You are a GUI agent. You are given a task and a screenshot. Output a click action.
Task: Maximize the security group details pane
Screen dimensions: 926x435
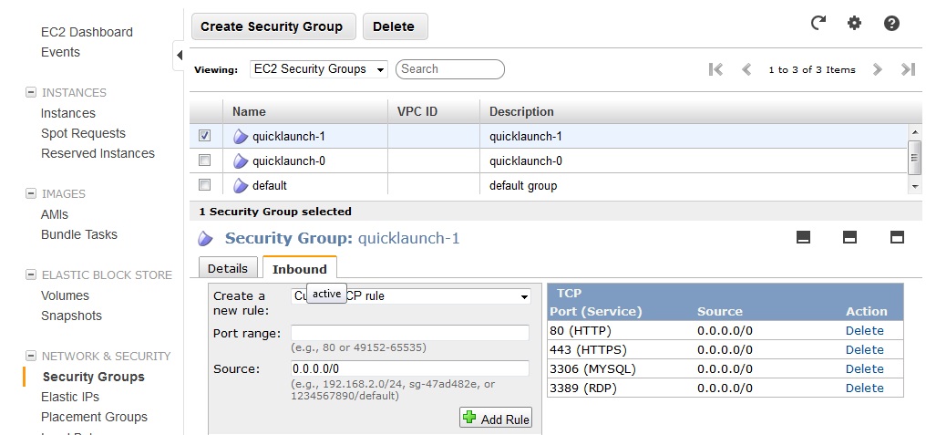point(897,237)
